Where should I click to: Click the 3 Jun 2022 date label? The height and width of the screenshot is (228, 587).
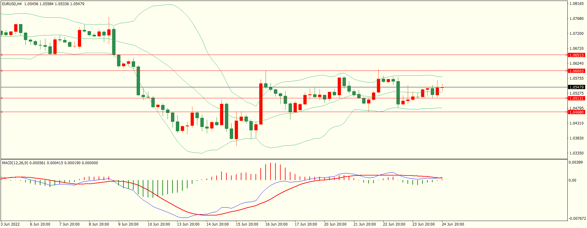pyautogui.click(x=10, y=224)
